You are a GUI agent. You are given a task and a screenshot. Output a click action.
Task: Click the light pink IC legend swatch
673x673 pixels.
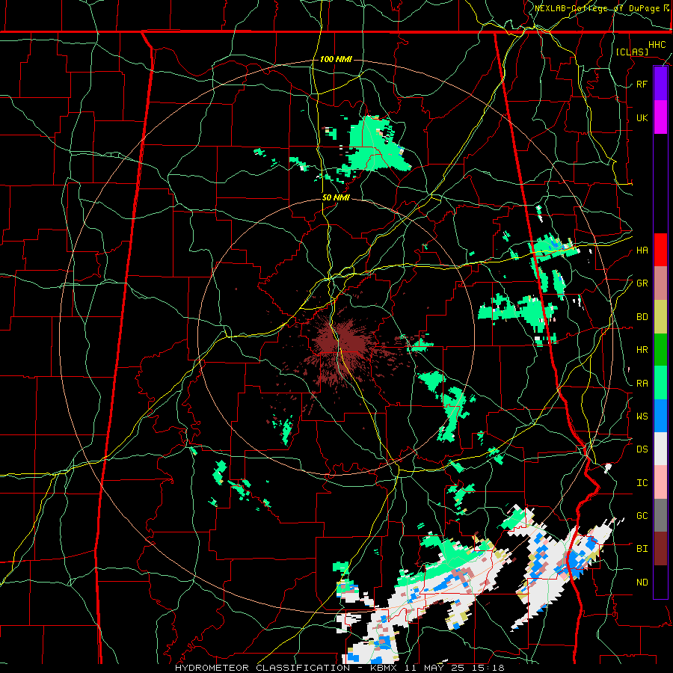660,482
